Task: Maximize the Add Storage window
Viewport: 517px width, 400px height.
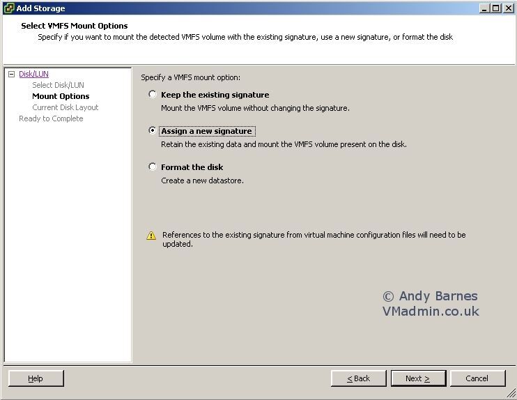Action: [x=495, y=8]
